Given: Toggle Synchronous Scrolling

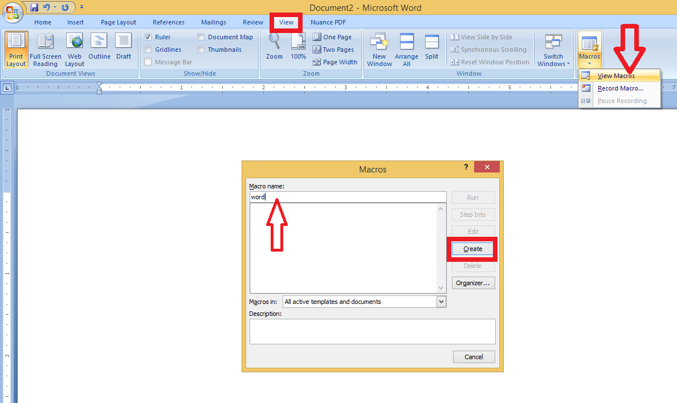Looking at the screenshot, I should click(488, 50).
